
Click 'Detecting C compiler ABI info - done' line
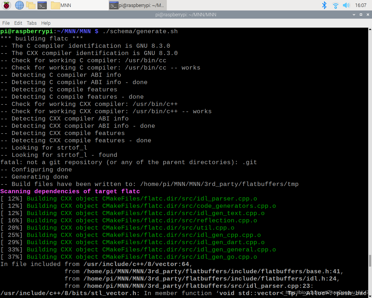(74, 82)
